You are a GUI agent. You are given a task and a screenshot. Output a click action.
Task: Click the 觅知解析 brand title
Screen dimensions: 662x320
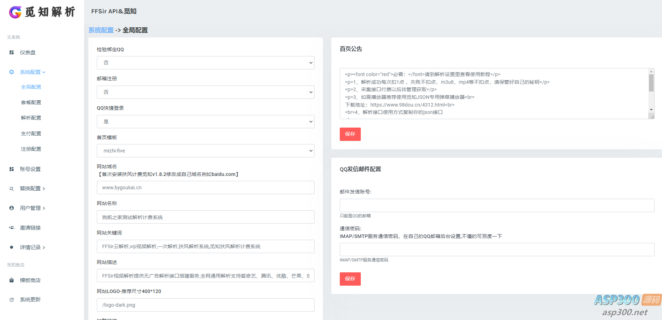pyautogui.click(x=50, y=12)
